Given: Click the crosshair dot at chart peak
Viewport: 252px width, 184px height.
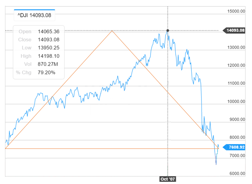Looking at the screenshot, I should click(168, 30).
